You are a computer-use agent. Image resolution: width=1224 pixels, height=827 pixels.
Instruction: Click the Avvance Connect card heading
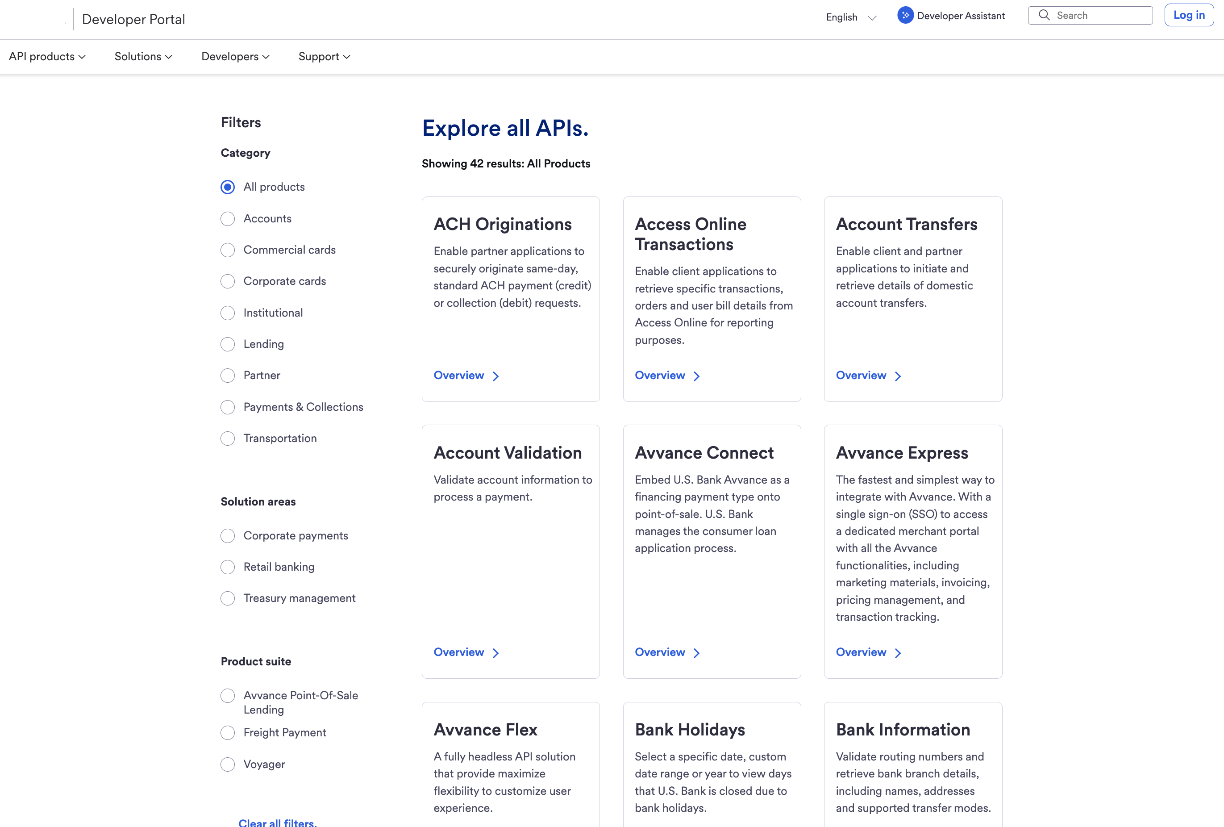(704, 453)
